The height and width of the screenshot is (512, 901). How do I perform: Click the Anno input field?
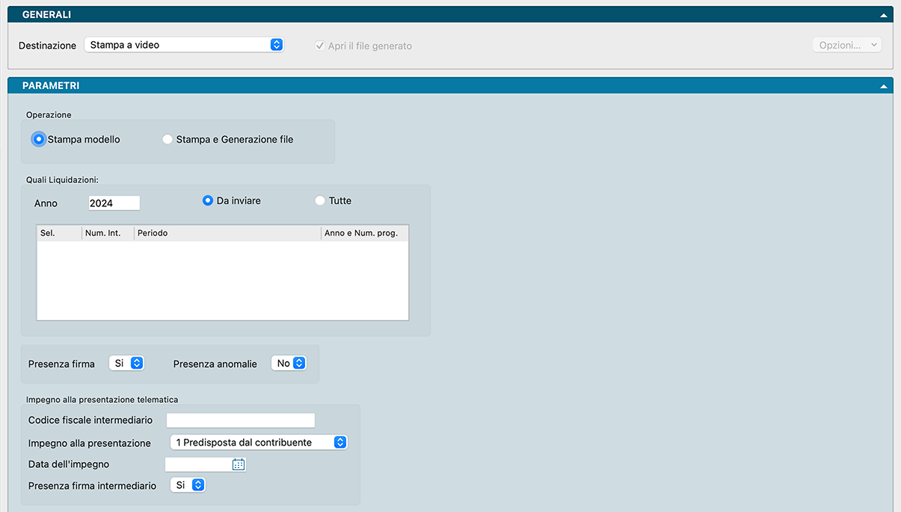(114, 203)
